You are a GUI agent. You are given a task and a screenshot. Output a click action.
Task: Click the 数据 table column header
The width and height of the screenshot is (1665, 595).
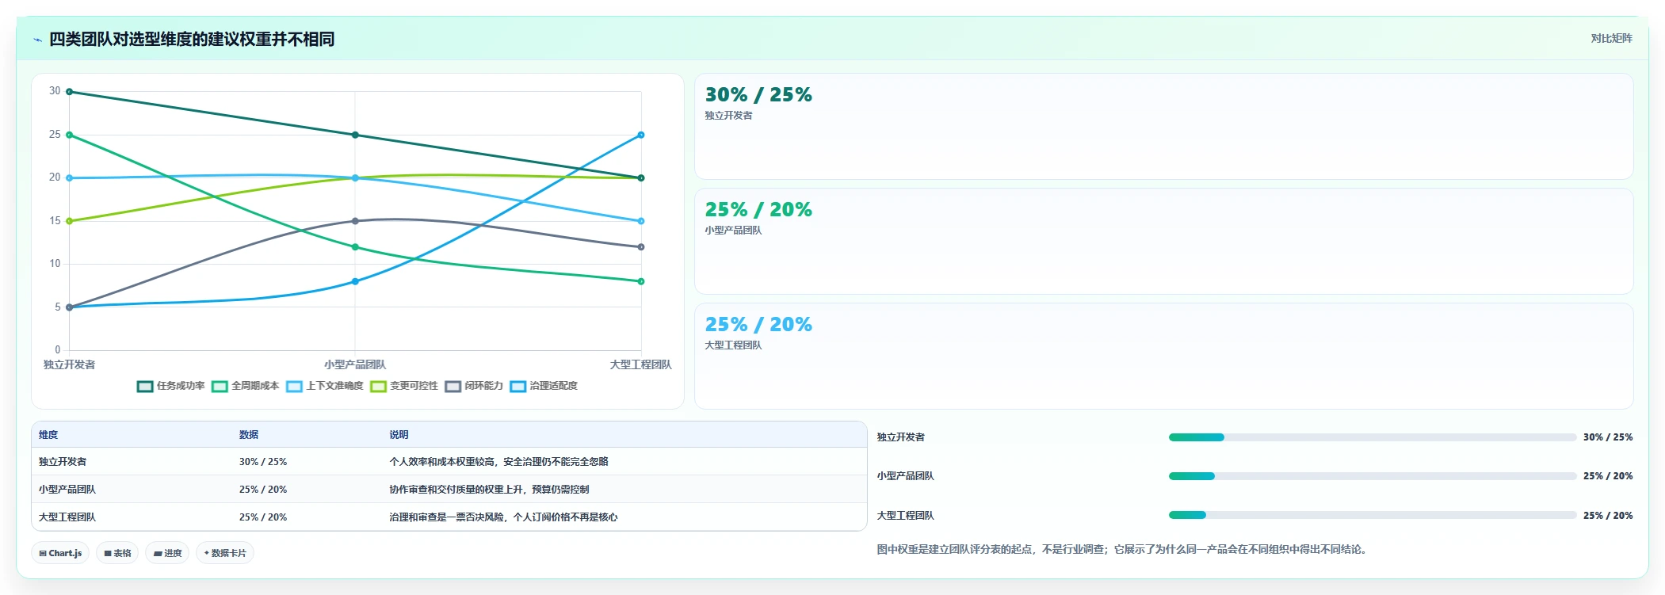coord(249,435)
